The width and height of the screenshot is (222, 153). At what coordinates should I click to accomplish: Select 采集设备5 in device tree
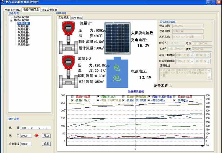pos(24,36)
